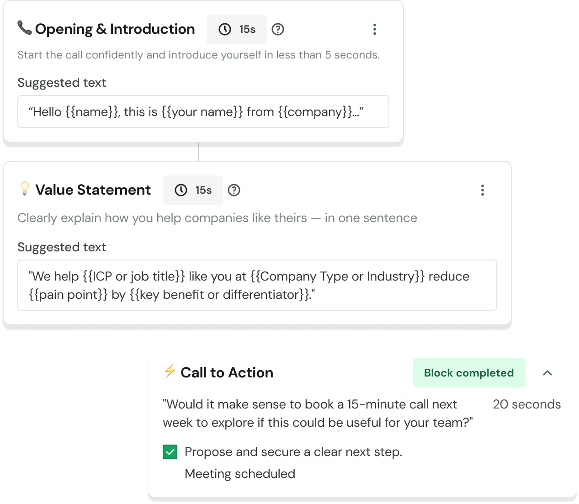Click the Block completed badge
The image size is (579, 504).
point(469,373)
